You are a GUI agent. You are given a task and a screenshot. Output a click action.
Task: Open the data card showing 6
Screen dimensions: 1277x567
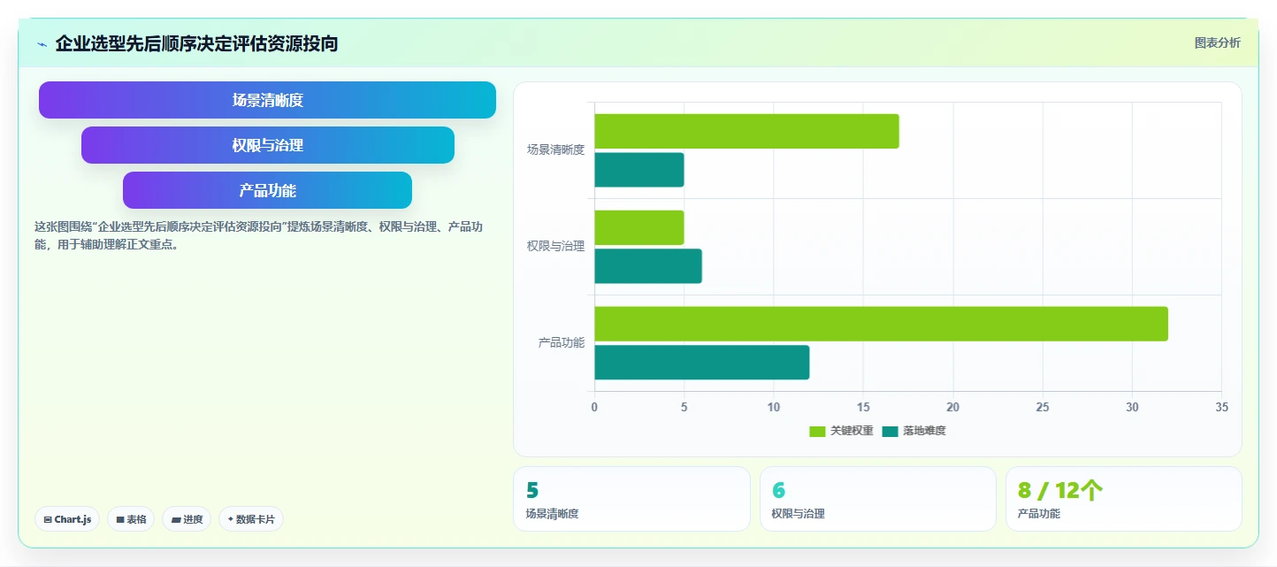877,499
